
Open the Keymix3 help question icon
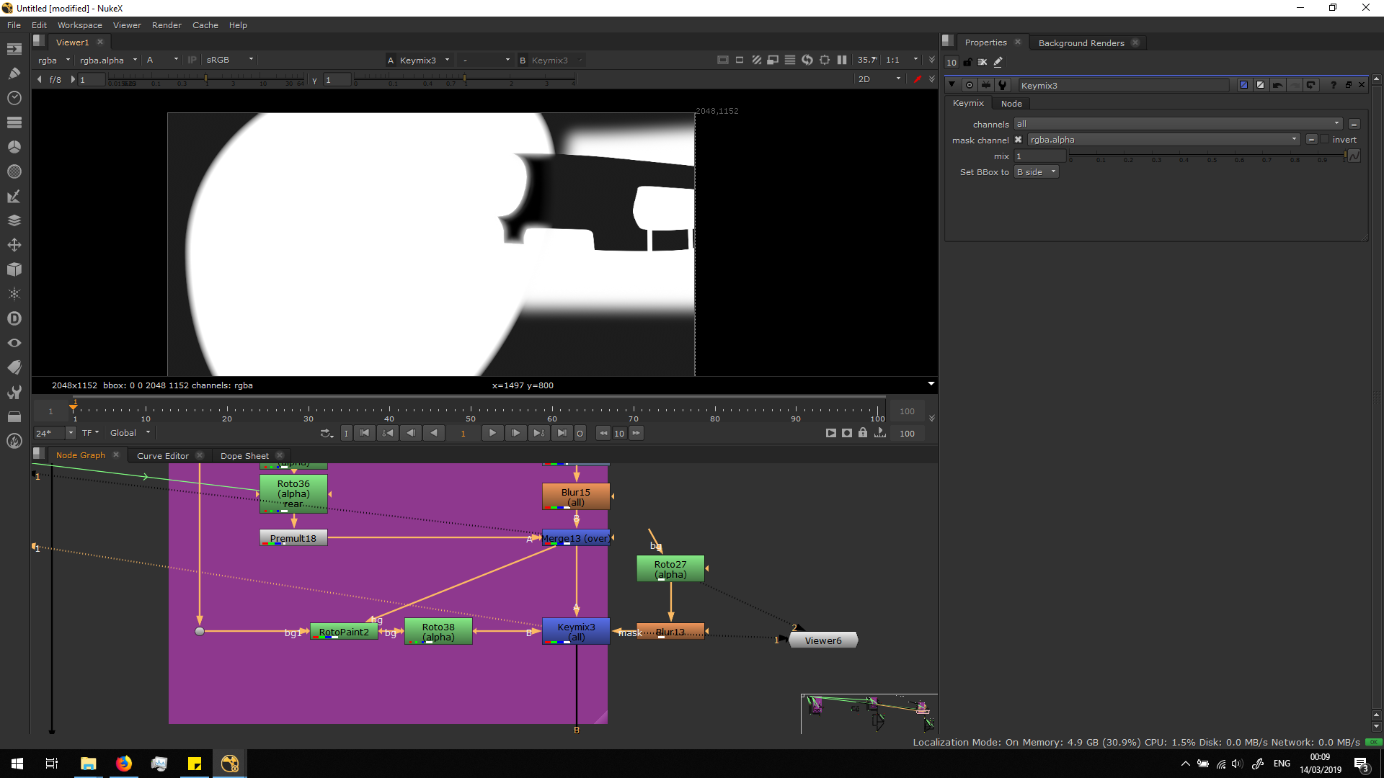click(x=1333, y=85)
